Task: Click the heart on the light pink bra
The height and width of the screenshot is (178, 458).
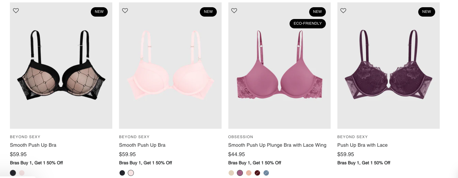Action: pyautogui.click(x=125, y=11)
